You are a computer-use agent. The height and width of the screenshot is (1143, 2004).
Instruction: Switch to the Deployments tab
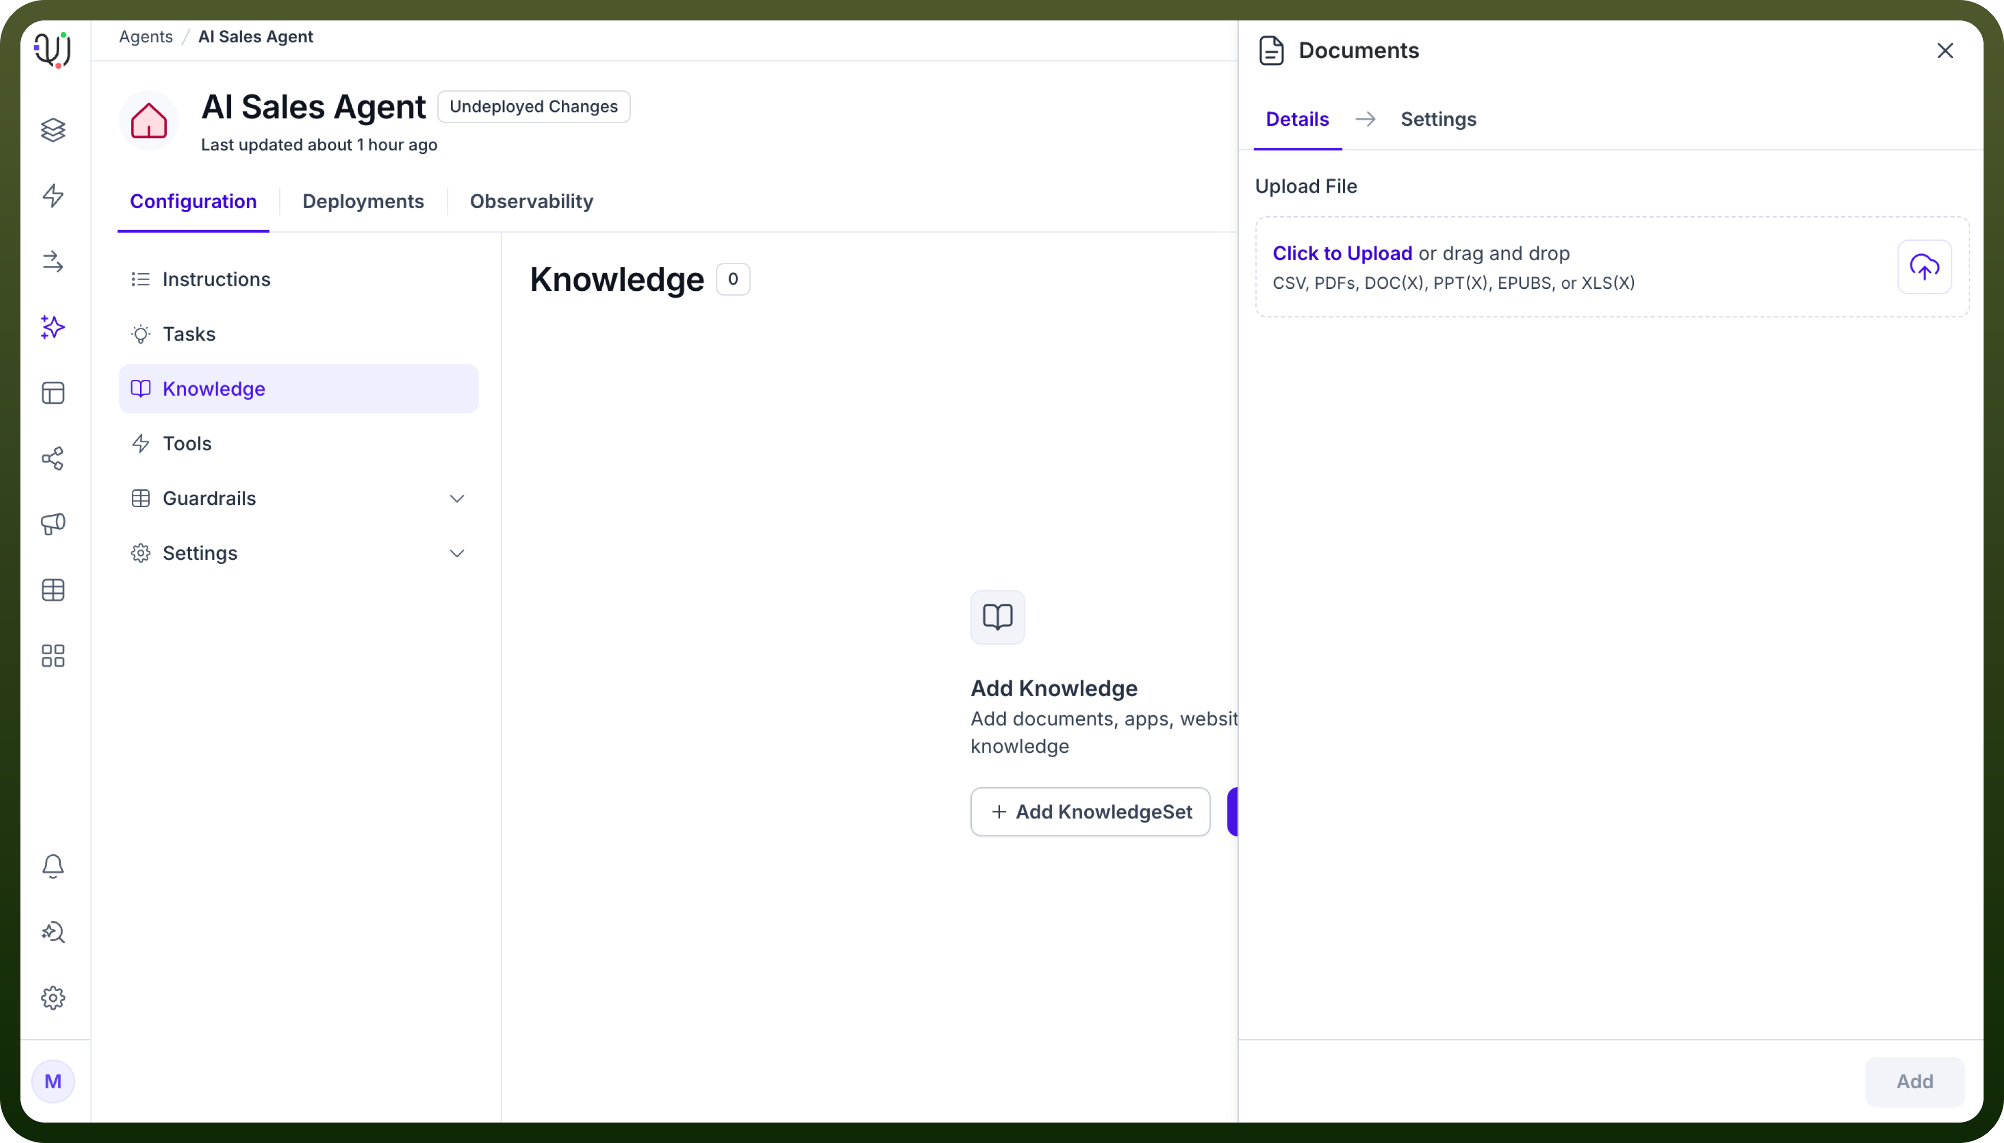click(362, 201)
